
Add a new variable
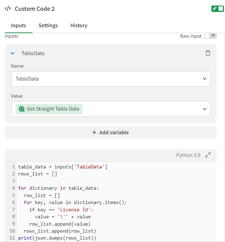tap(111, 132)
